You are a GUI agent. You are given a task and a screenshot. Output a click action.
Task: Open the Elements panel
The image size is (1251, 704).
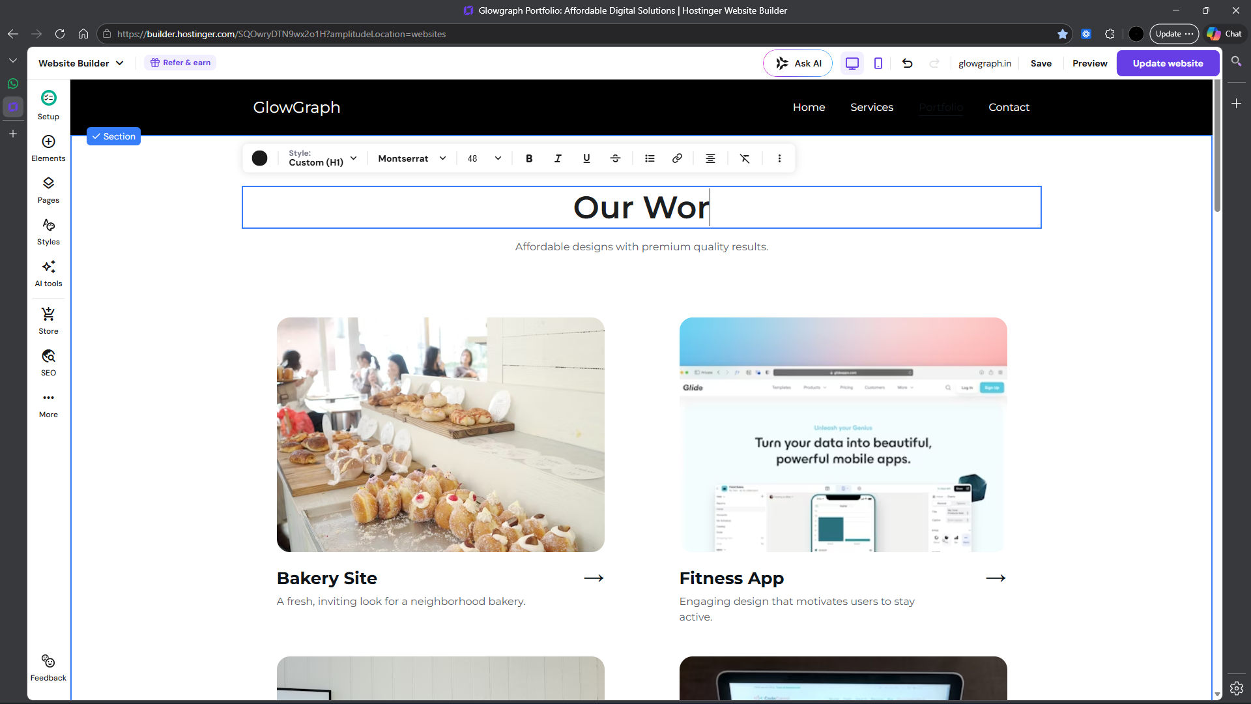[x=48, y=148]
